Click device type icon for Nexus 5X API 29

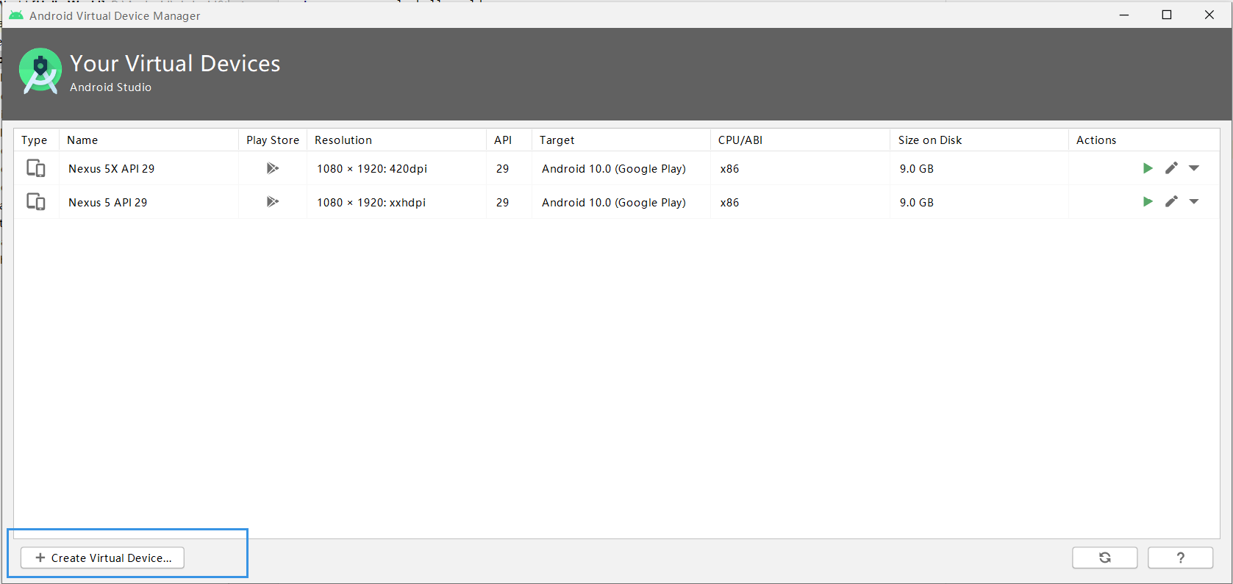click(x=36, y=168)
